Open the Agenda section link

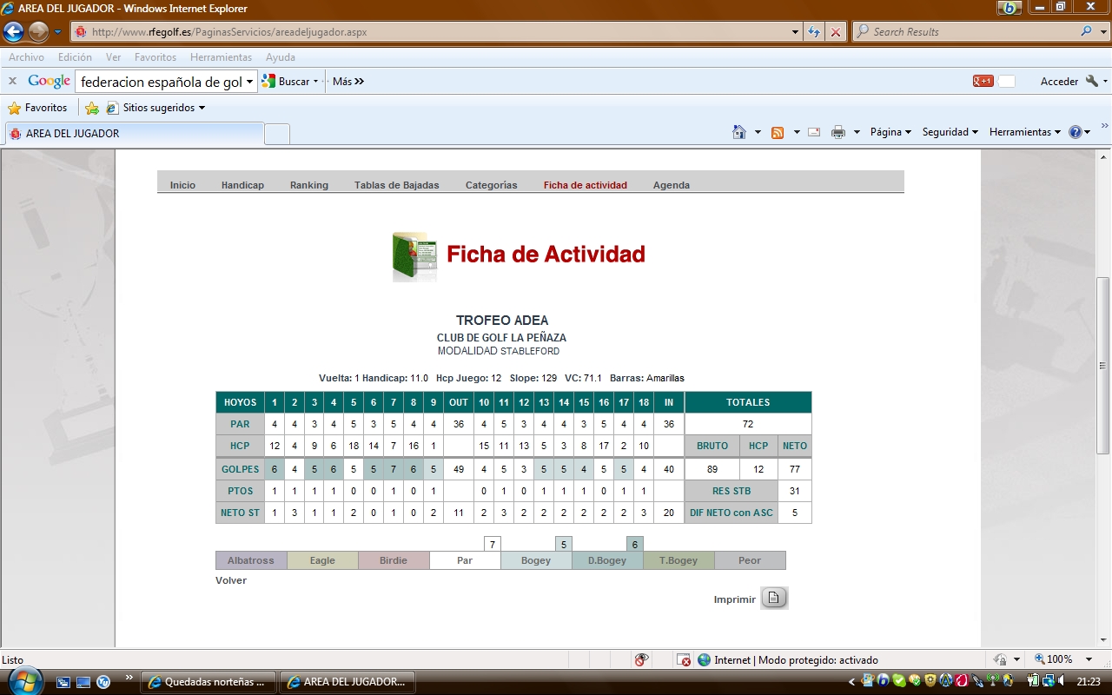pyautogui.click(x=672, y=185)
